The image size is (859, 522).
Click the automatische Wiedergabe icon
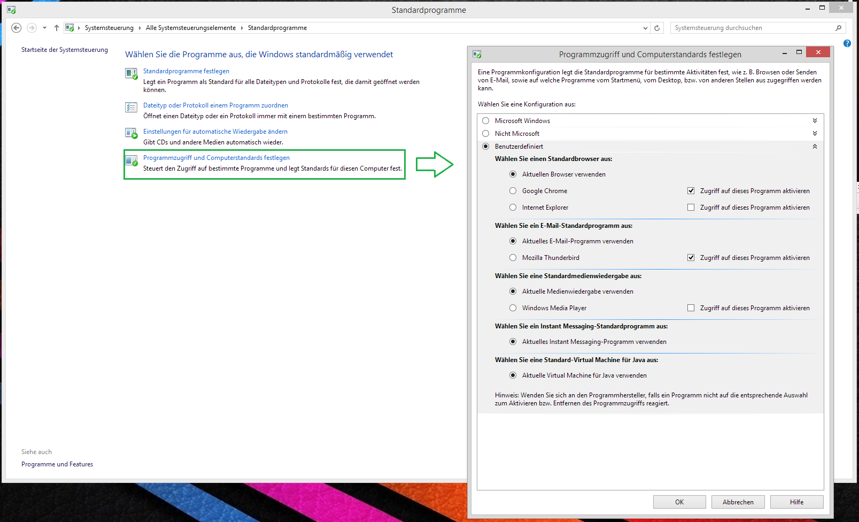click(x=131, y=133)
